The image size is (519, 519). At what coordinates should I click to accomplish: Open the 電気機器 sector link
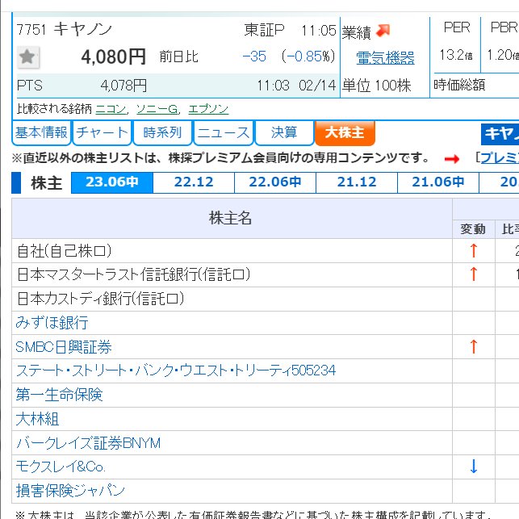click(x=385, y=57)
